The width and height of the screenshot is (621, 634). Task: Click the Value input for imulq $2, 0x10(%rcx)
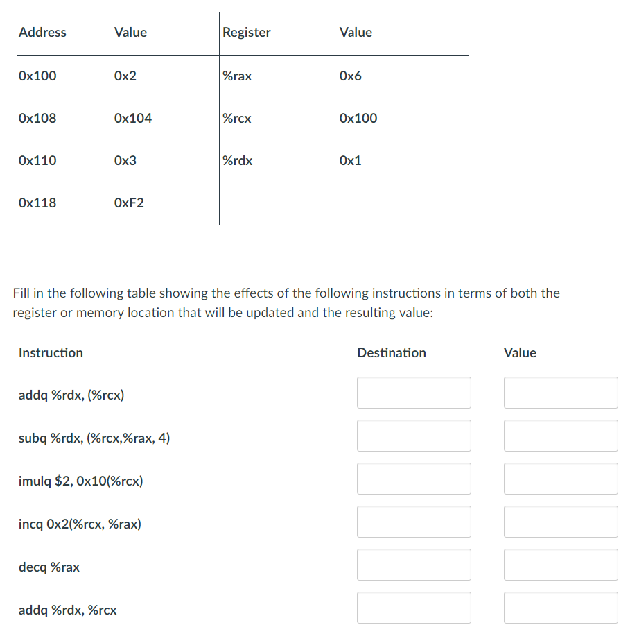pos(560,479)
